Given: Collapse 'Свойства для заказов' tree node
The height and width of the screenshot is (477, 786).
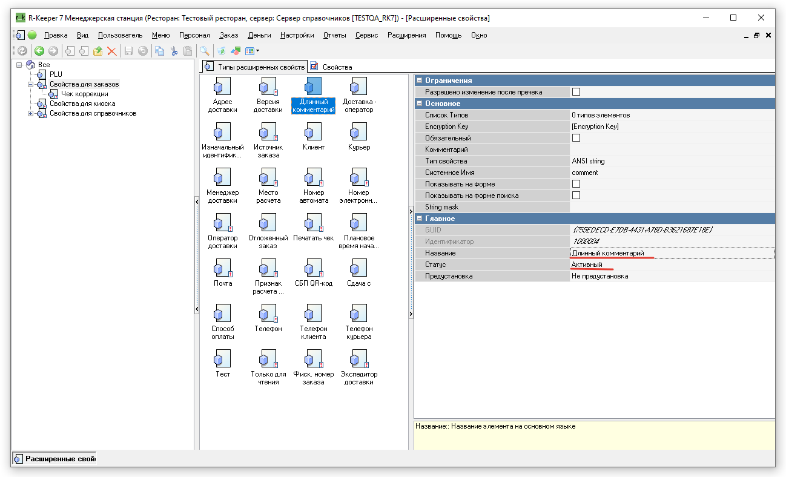Looking at the screenshot, I should coord(30,84).
